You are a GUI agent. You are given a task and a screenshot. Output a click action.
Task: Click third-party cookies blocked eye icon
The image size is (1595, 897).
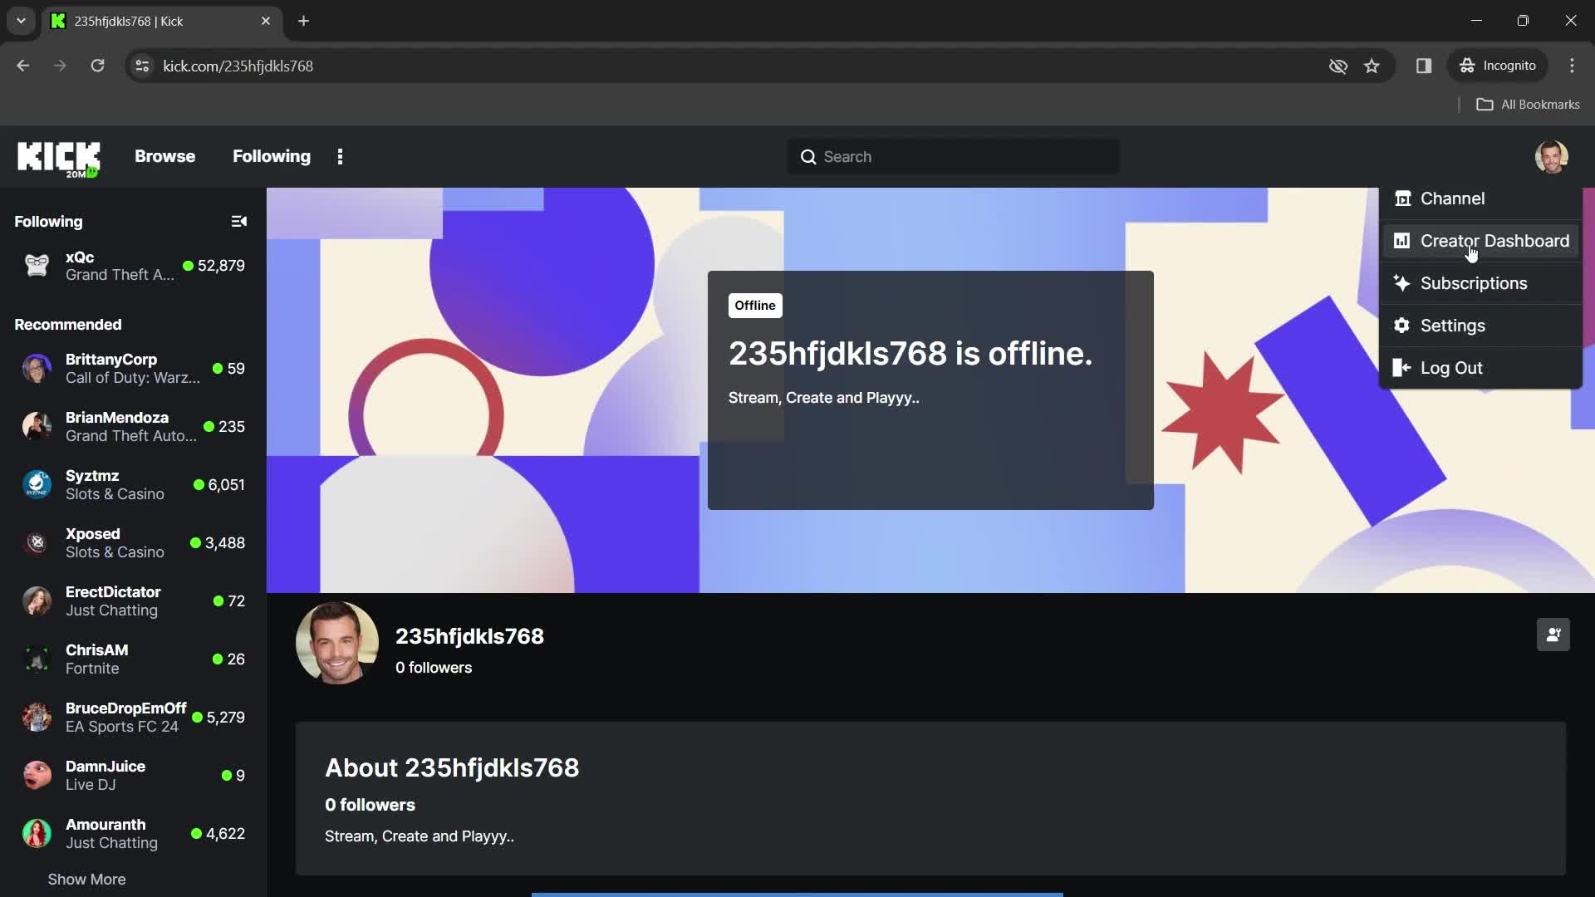click(x=1337, y=66)
